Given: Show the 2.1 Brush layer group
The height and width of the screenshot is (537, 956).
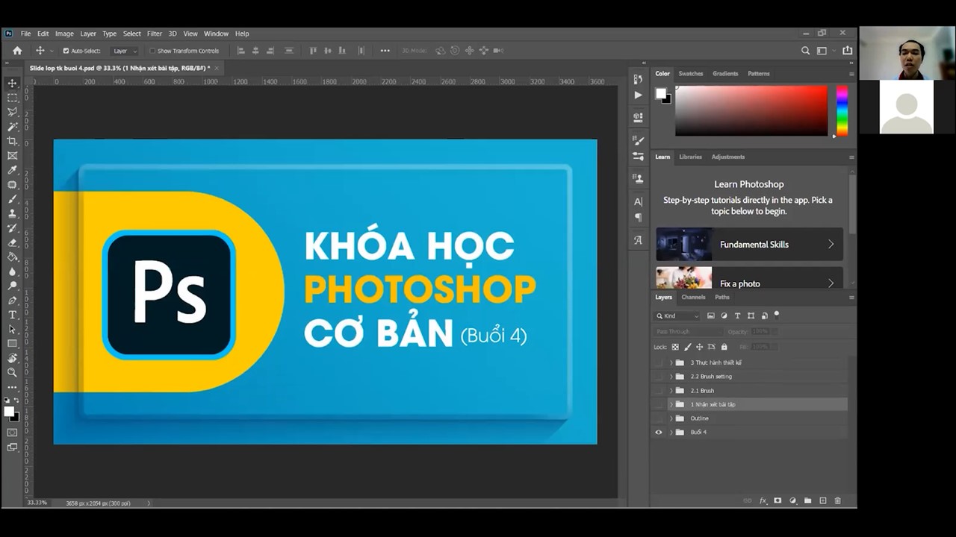Looking at the screenshot, I should click(x=658, y=390).
